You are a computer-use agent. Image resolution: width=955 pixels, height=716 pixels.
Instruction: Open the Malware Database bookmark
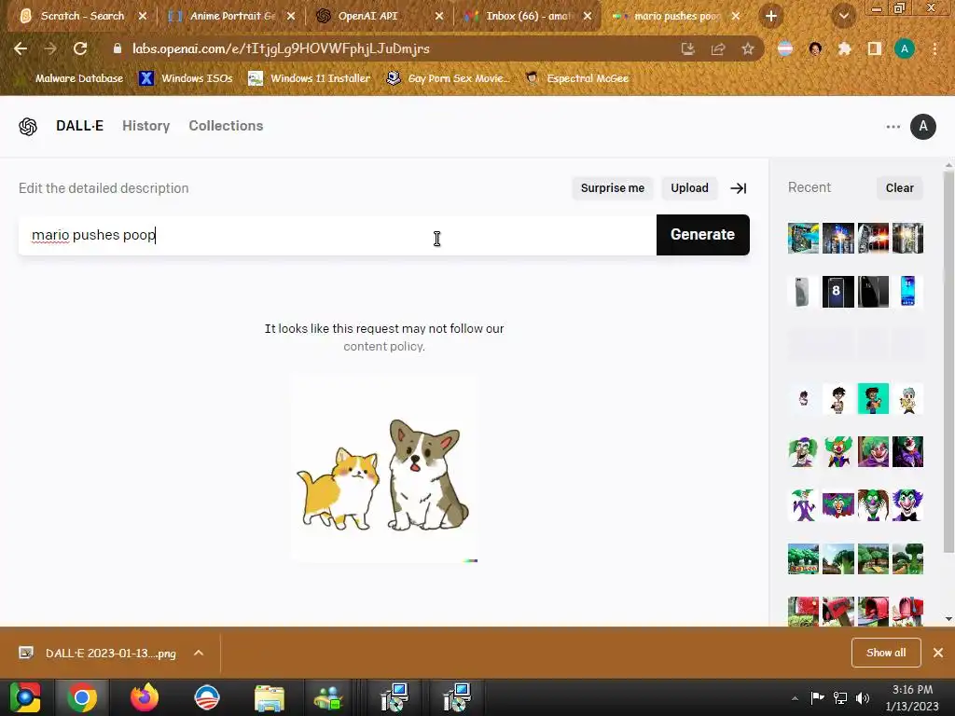72,78
